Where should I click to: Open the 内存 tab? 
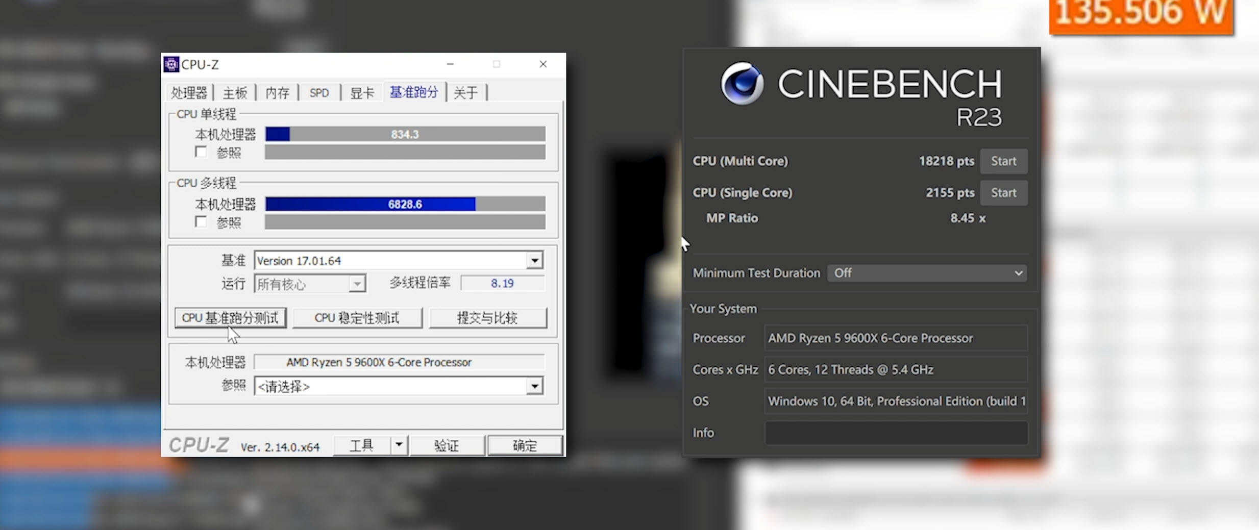click(x=277, y=93)
